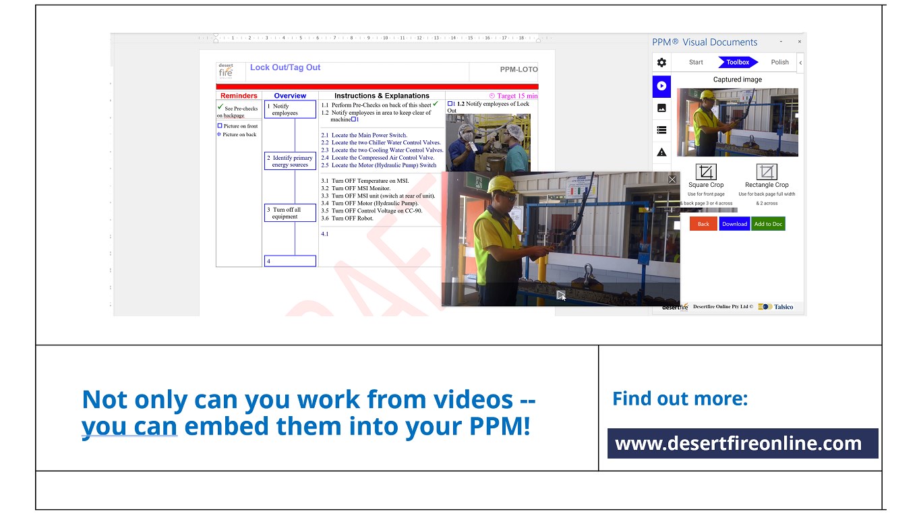Viewport: 921px width, 518px height.
Task: Click the captured image preview
Action: (738, 122)
